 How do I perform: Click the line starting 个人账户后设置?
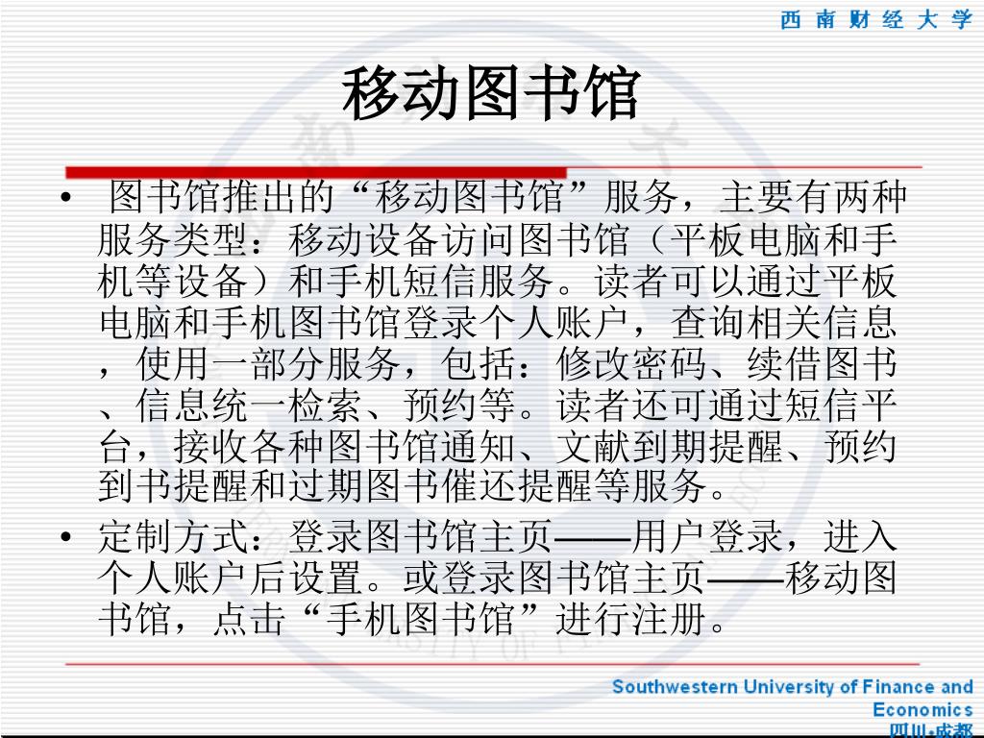(498, 578)
